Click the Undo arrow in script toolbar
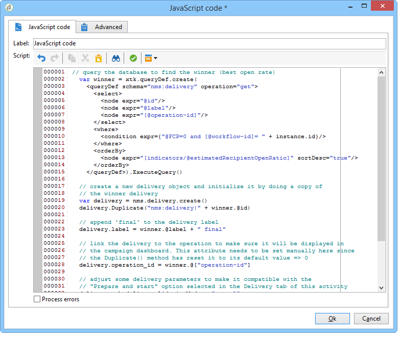The width and height of the screenshot is (400, 339). [41, 58]
